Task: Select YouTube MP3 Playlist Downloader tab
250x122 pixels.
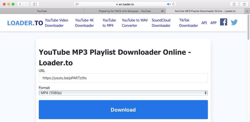Action: [205, 11]
